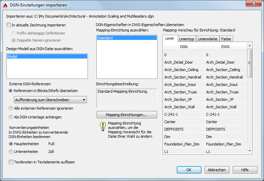Select Alle externen Referenzen ignorieren option

tap(11, 108)
